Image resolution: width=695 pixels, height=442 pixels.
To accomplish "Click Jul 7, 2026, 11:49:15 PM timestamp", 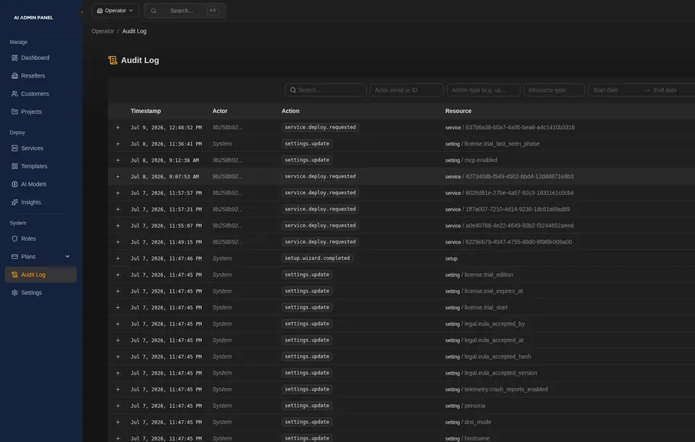I will pyautogui.click(x=167, y=242).
